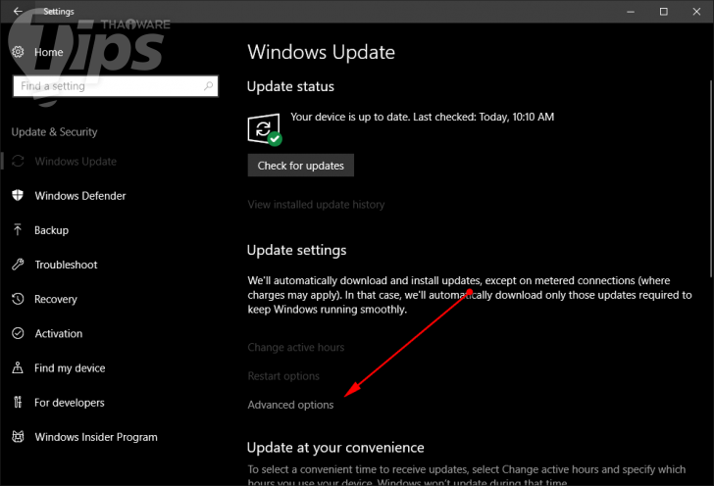Open Restart options link
Image resolution: width=714 pixels, height=486 pixels.
[283, 376]
